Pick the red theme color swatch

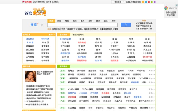pyautogui.click(x=149, y=2)
